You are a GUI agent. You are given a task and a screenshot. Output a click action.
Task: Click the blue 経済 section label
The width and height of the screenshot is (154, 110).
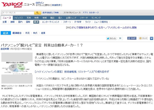(x=6, y=33)
